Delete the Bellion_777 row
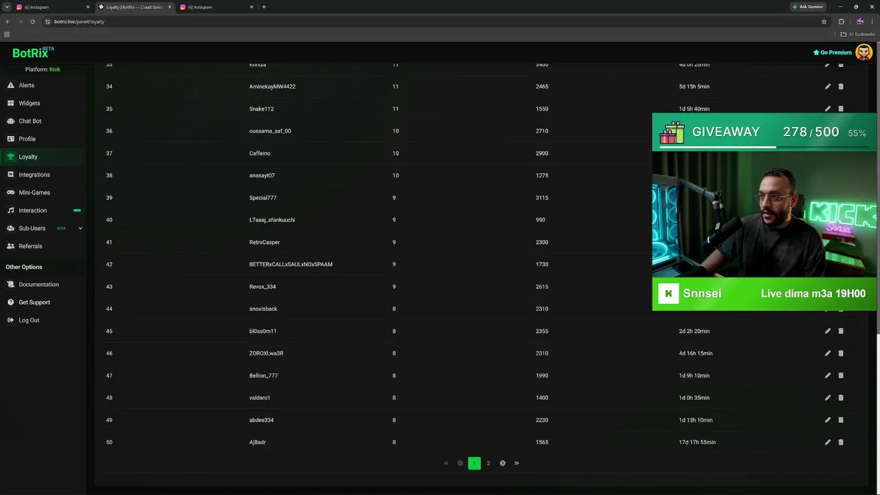The image size is (880, 495). point(841,375)
